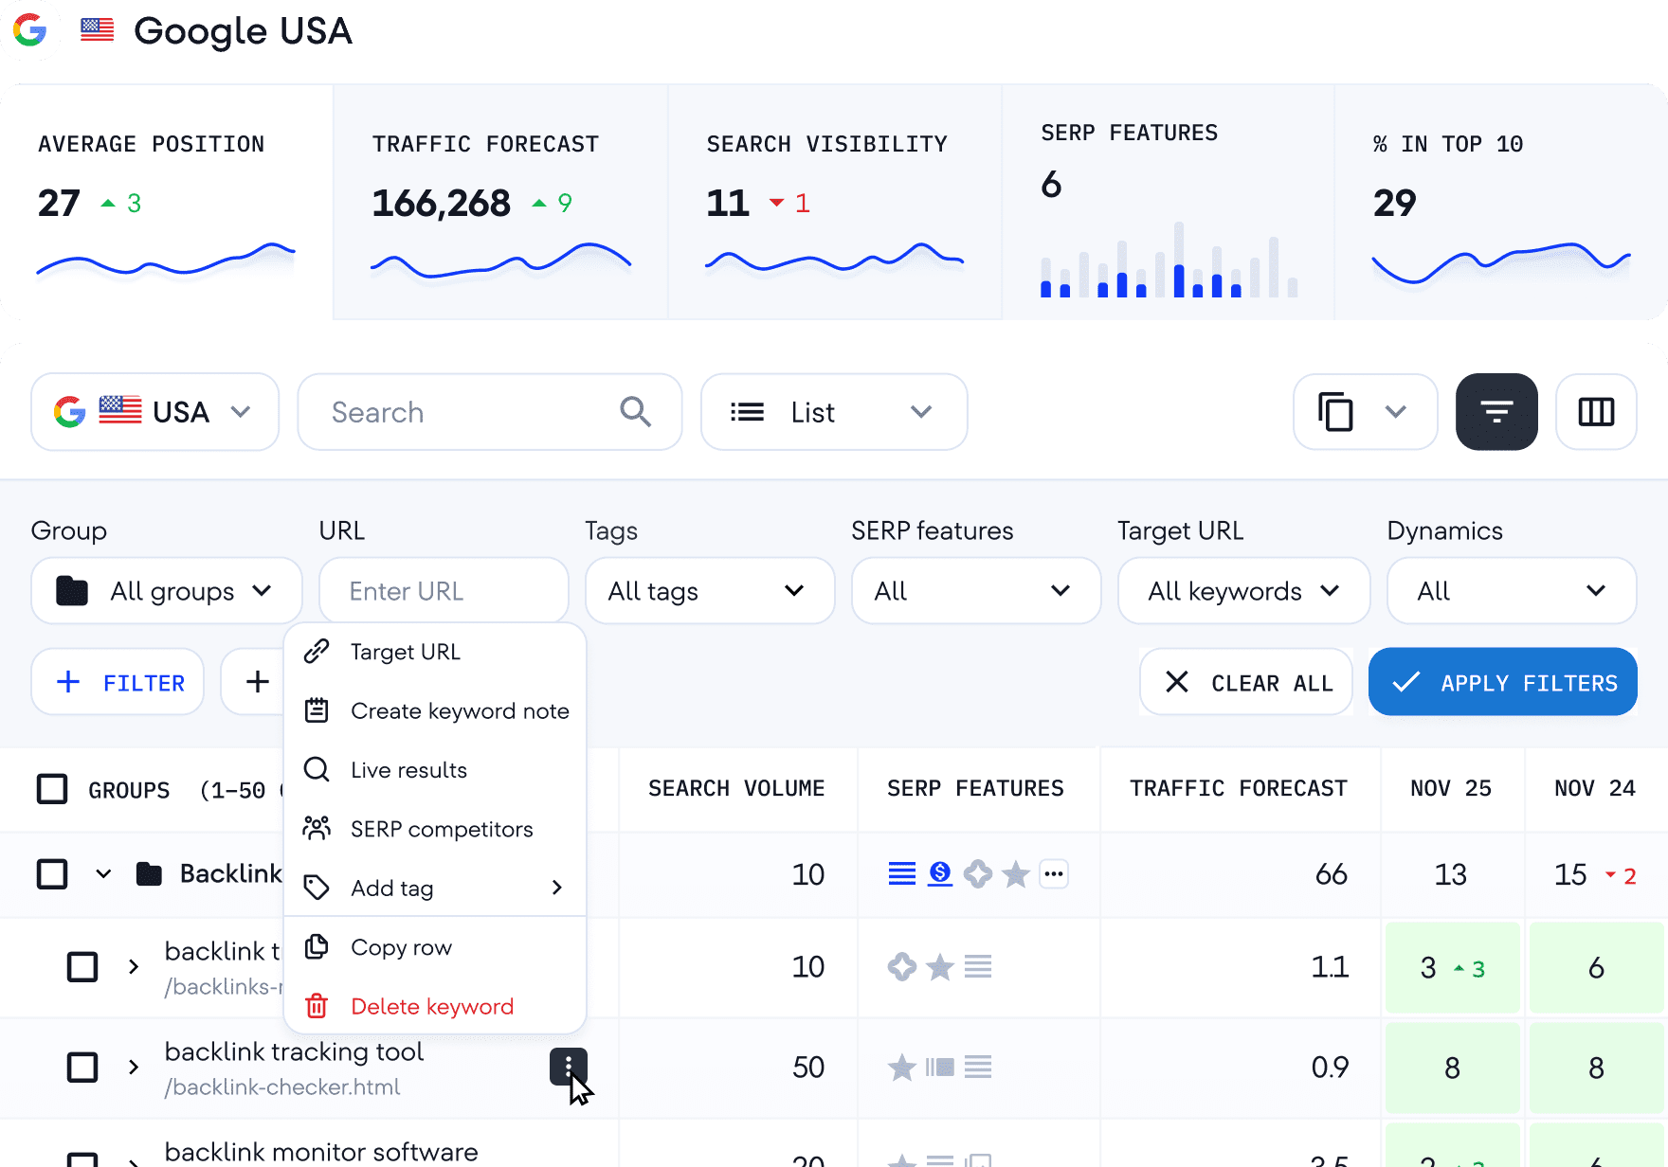The image size is (1668, 1167).
Task: Check the backlink tracking tool row checkbox
Action: (82, 1067)
